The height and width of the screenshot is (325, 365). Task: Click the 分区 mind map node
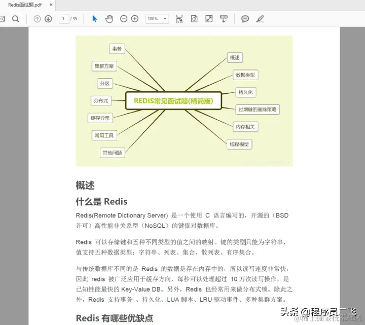pyautogui.click(x=105, y=83)
